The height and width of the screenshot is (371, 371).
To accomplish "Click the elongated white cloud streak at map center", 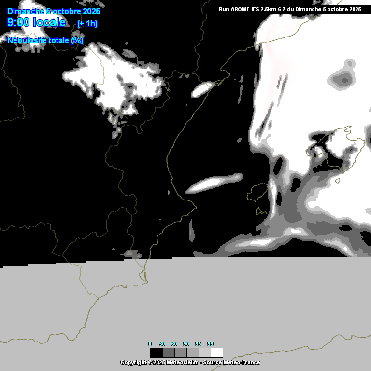I will pos(214,183).
